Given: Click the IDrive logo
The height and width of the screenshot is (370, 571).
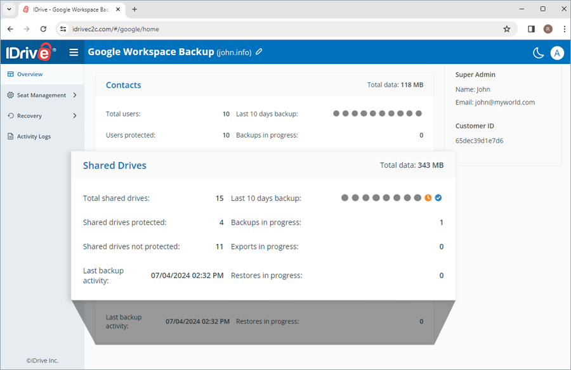Looking at the screenshot, I should click(30, 53).
